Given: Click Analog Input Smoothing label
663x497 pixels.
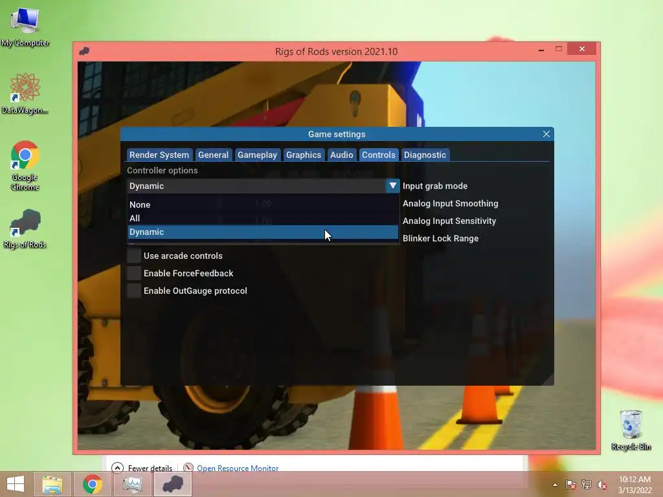Looking at the screenshot, I should (451, 203).
